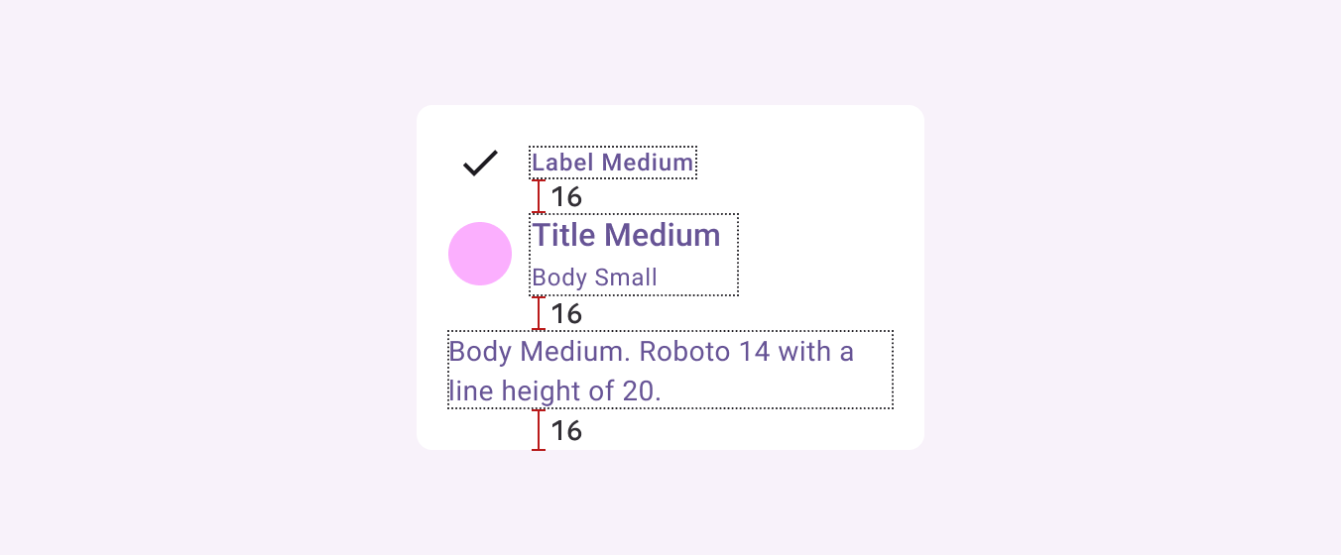The width and height of the screenshot is (1341, 555).
Task: Click the word Small in Body Small
Action: coord(625,277)
